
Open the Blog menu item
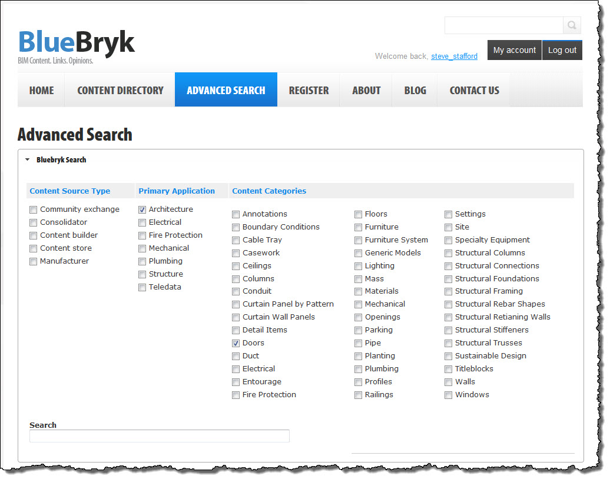coord(415,90)
